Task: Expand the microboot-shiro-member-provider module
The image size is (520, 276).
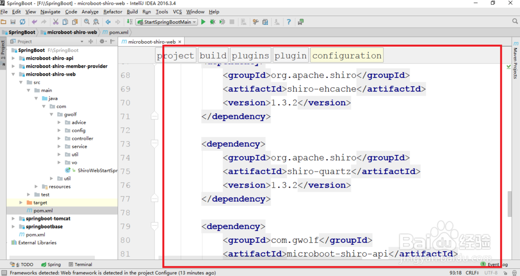Action: tap(14, 66)
